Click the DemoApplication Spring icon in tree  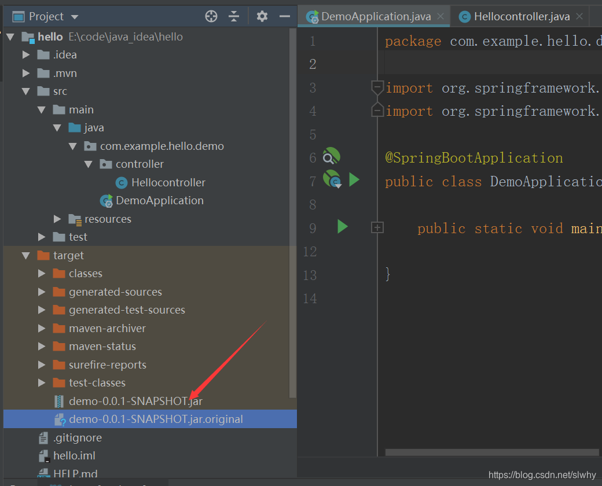tap(107, 201)
